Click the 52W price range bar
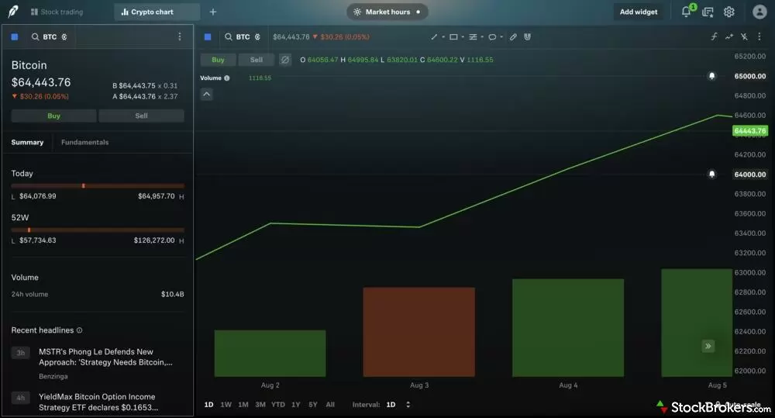The image size is (775, 418). 98,230
